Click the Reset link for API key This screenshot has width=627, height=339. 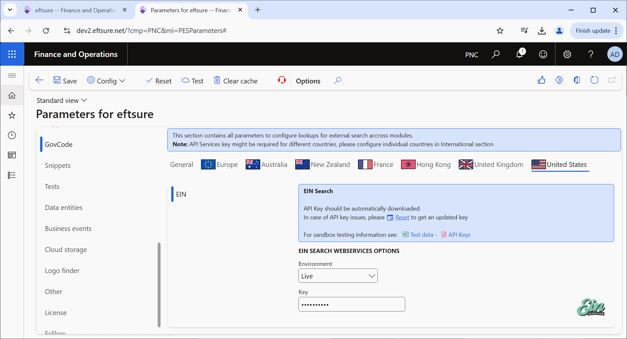tap(402, 217)
